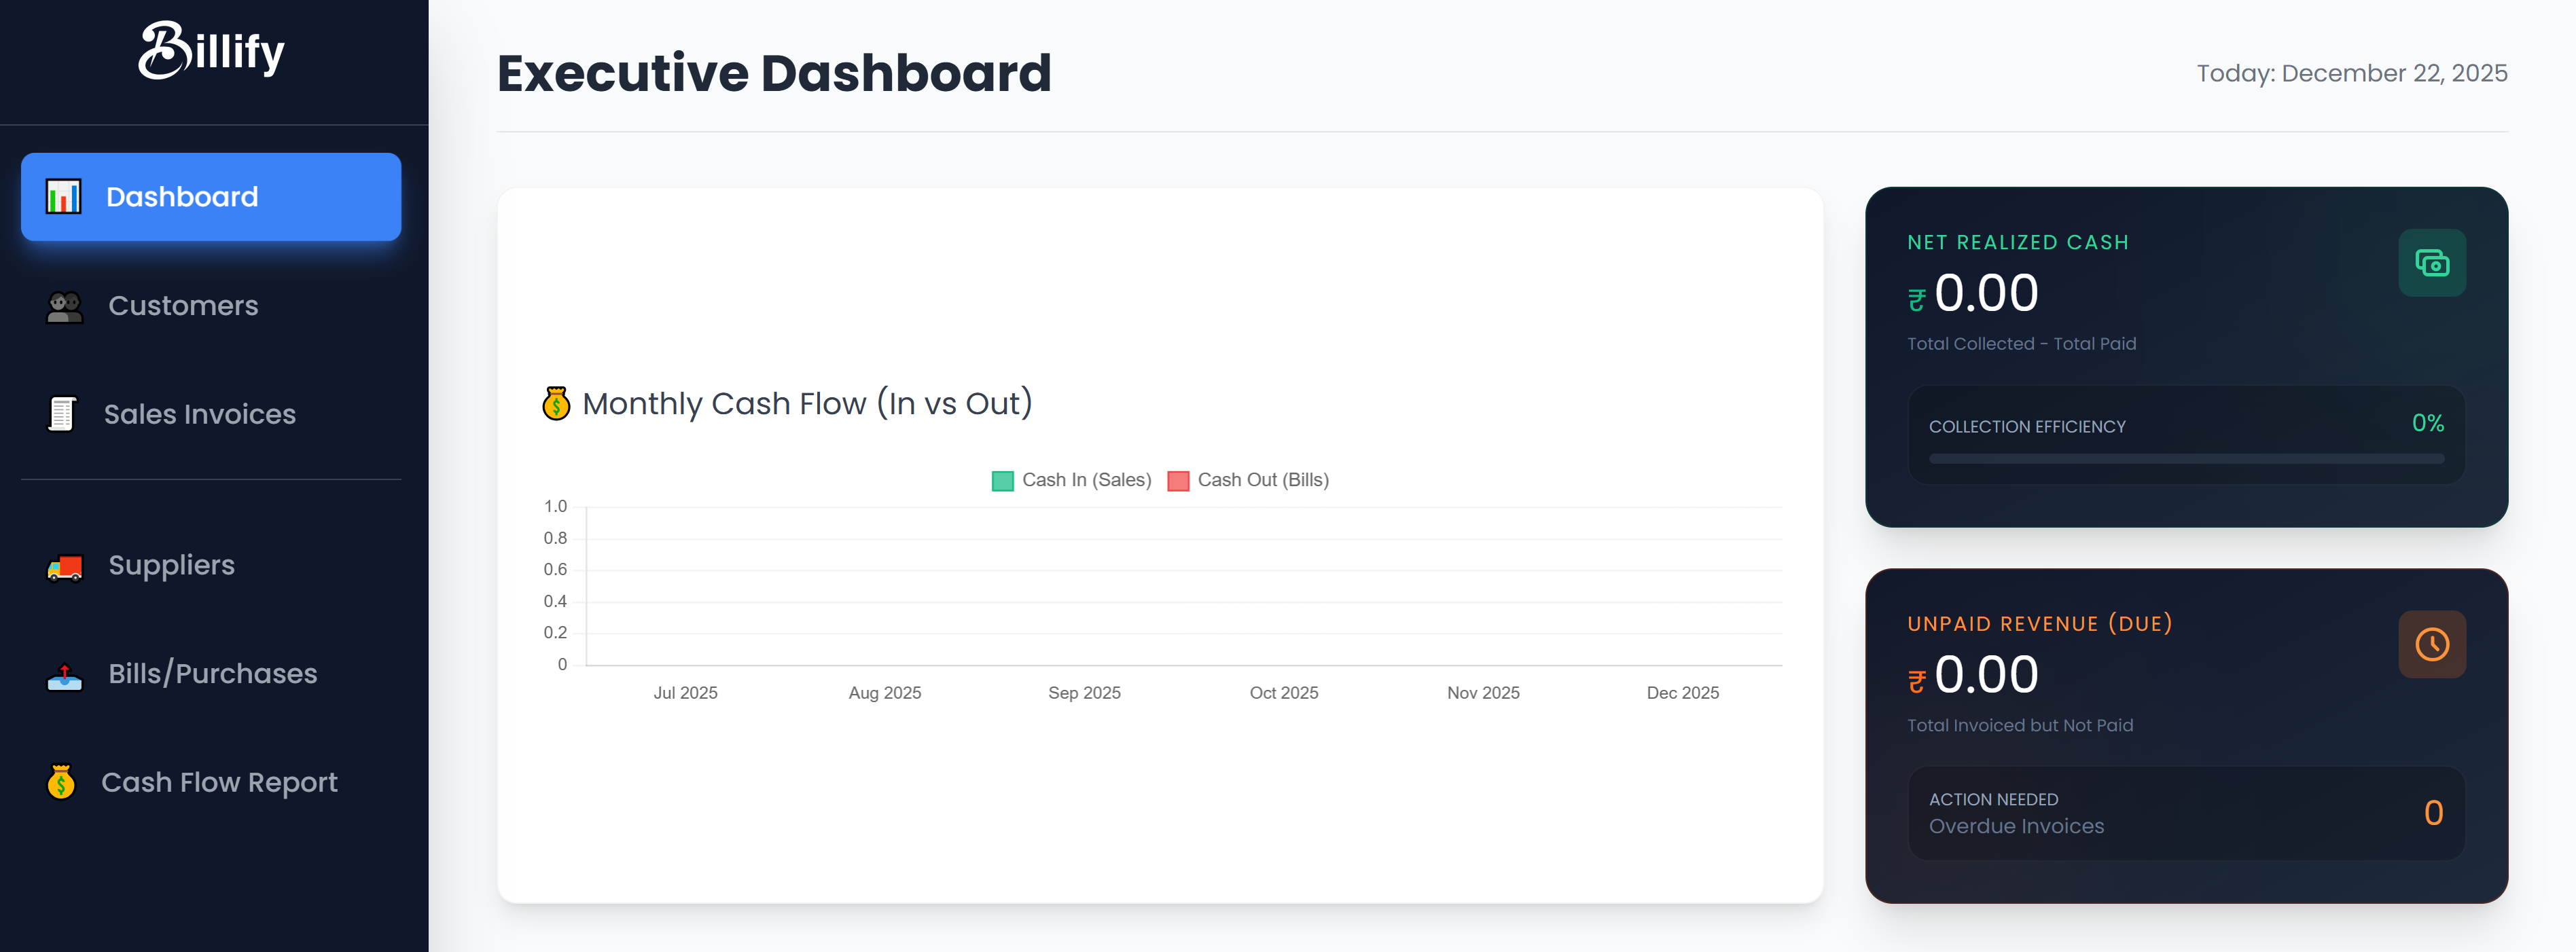The width and height of the screenshot is (2576, 952).
Task: Click the Executive Dashboard heading
Action: [x=774, y=72]
